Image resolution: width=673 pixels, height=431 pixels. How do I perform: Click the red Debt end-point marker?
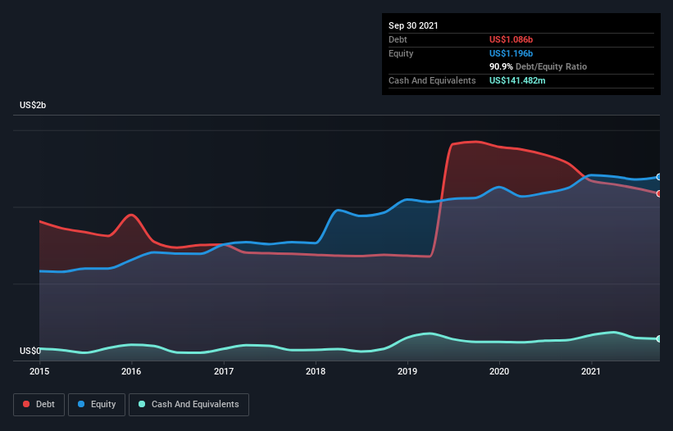(x=659, y=194)
